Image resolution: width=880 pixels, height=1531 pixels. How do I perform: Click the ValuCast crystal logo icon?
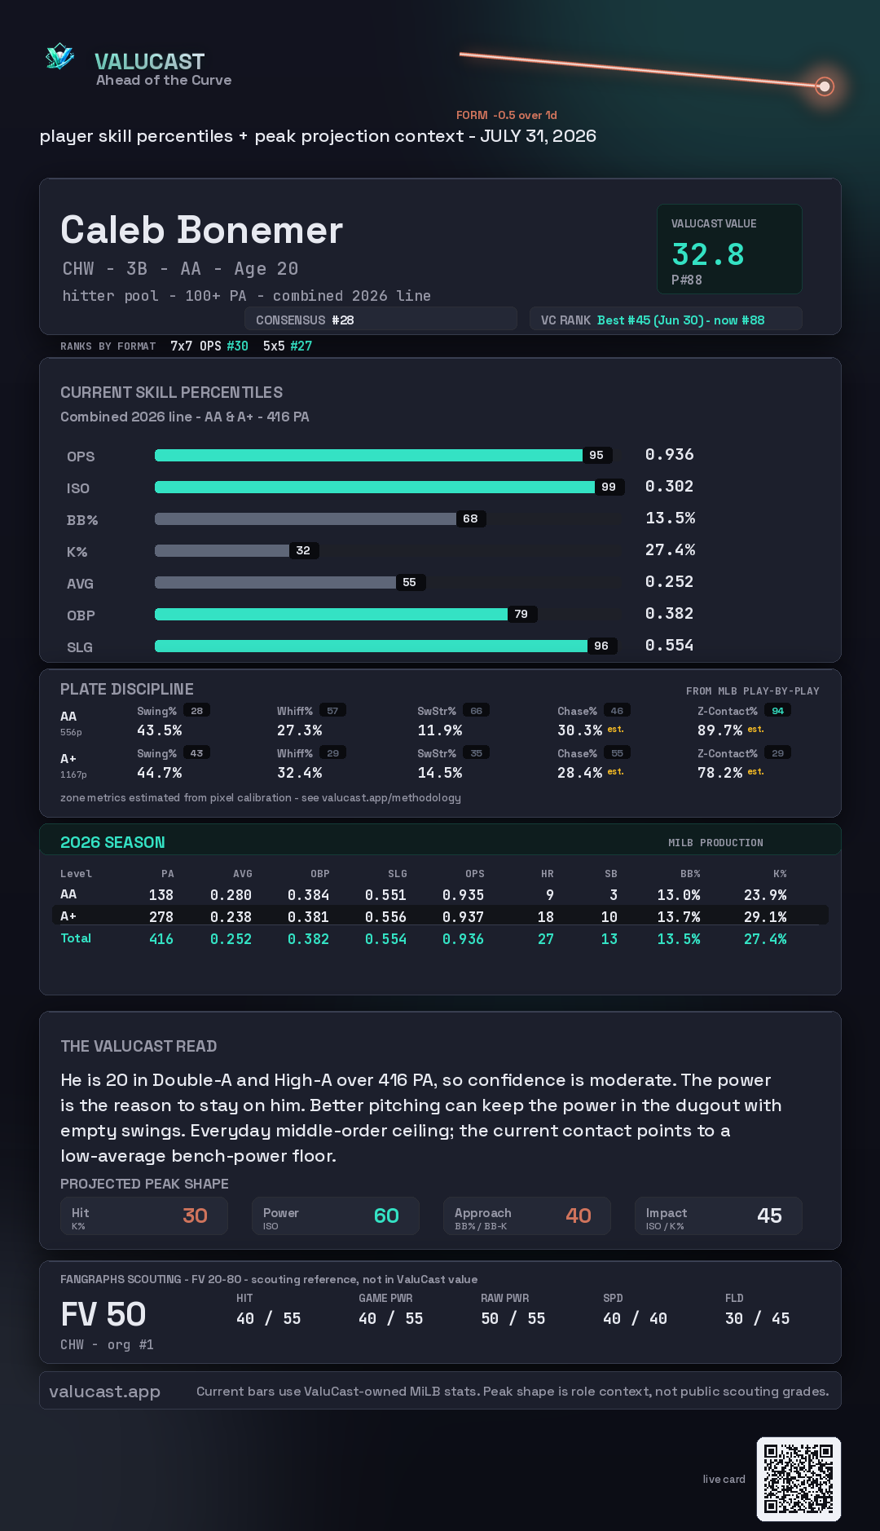tap(59, 57)
